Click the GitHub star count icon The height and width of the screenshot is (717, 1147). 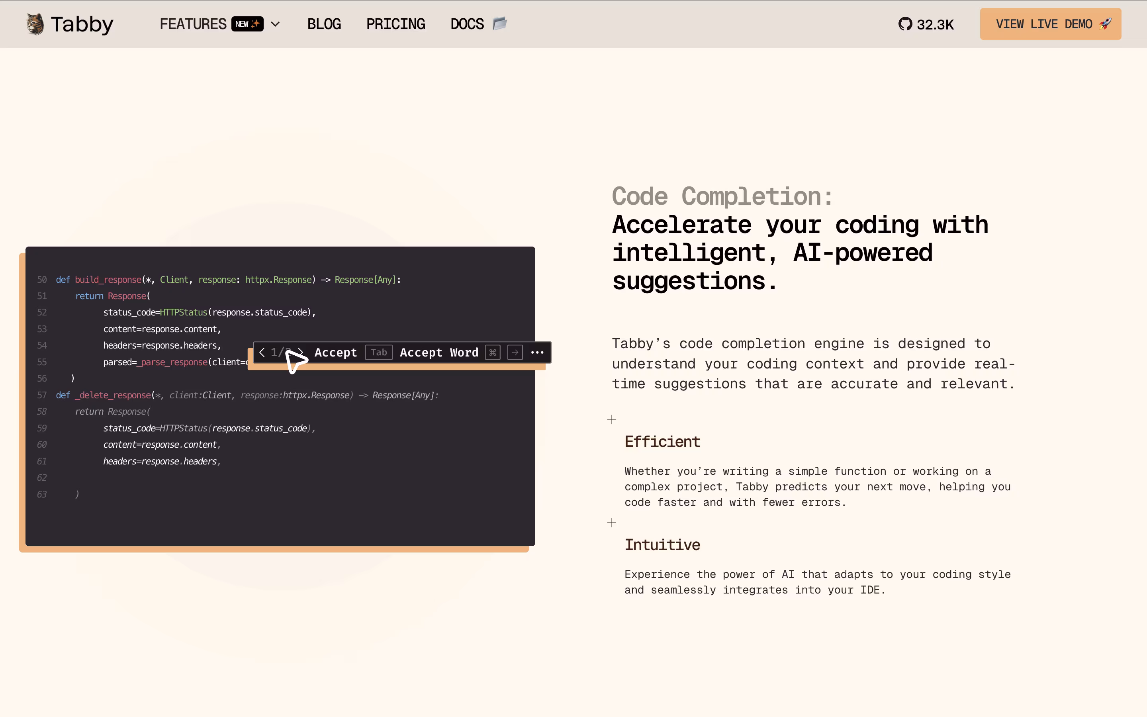point(905,24)
